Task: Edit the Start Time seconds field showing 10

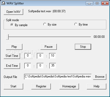Action: [52, 56]
